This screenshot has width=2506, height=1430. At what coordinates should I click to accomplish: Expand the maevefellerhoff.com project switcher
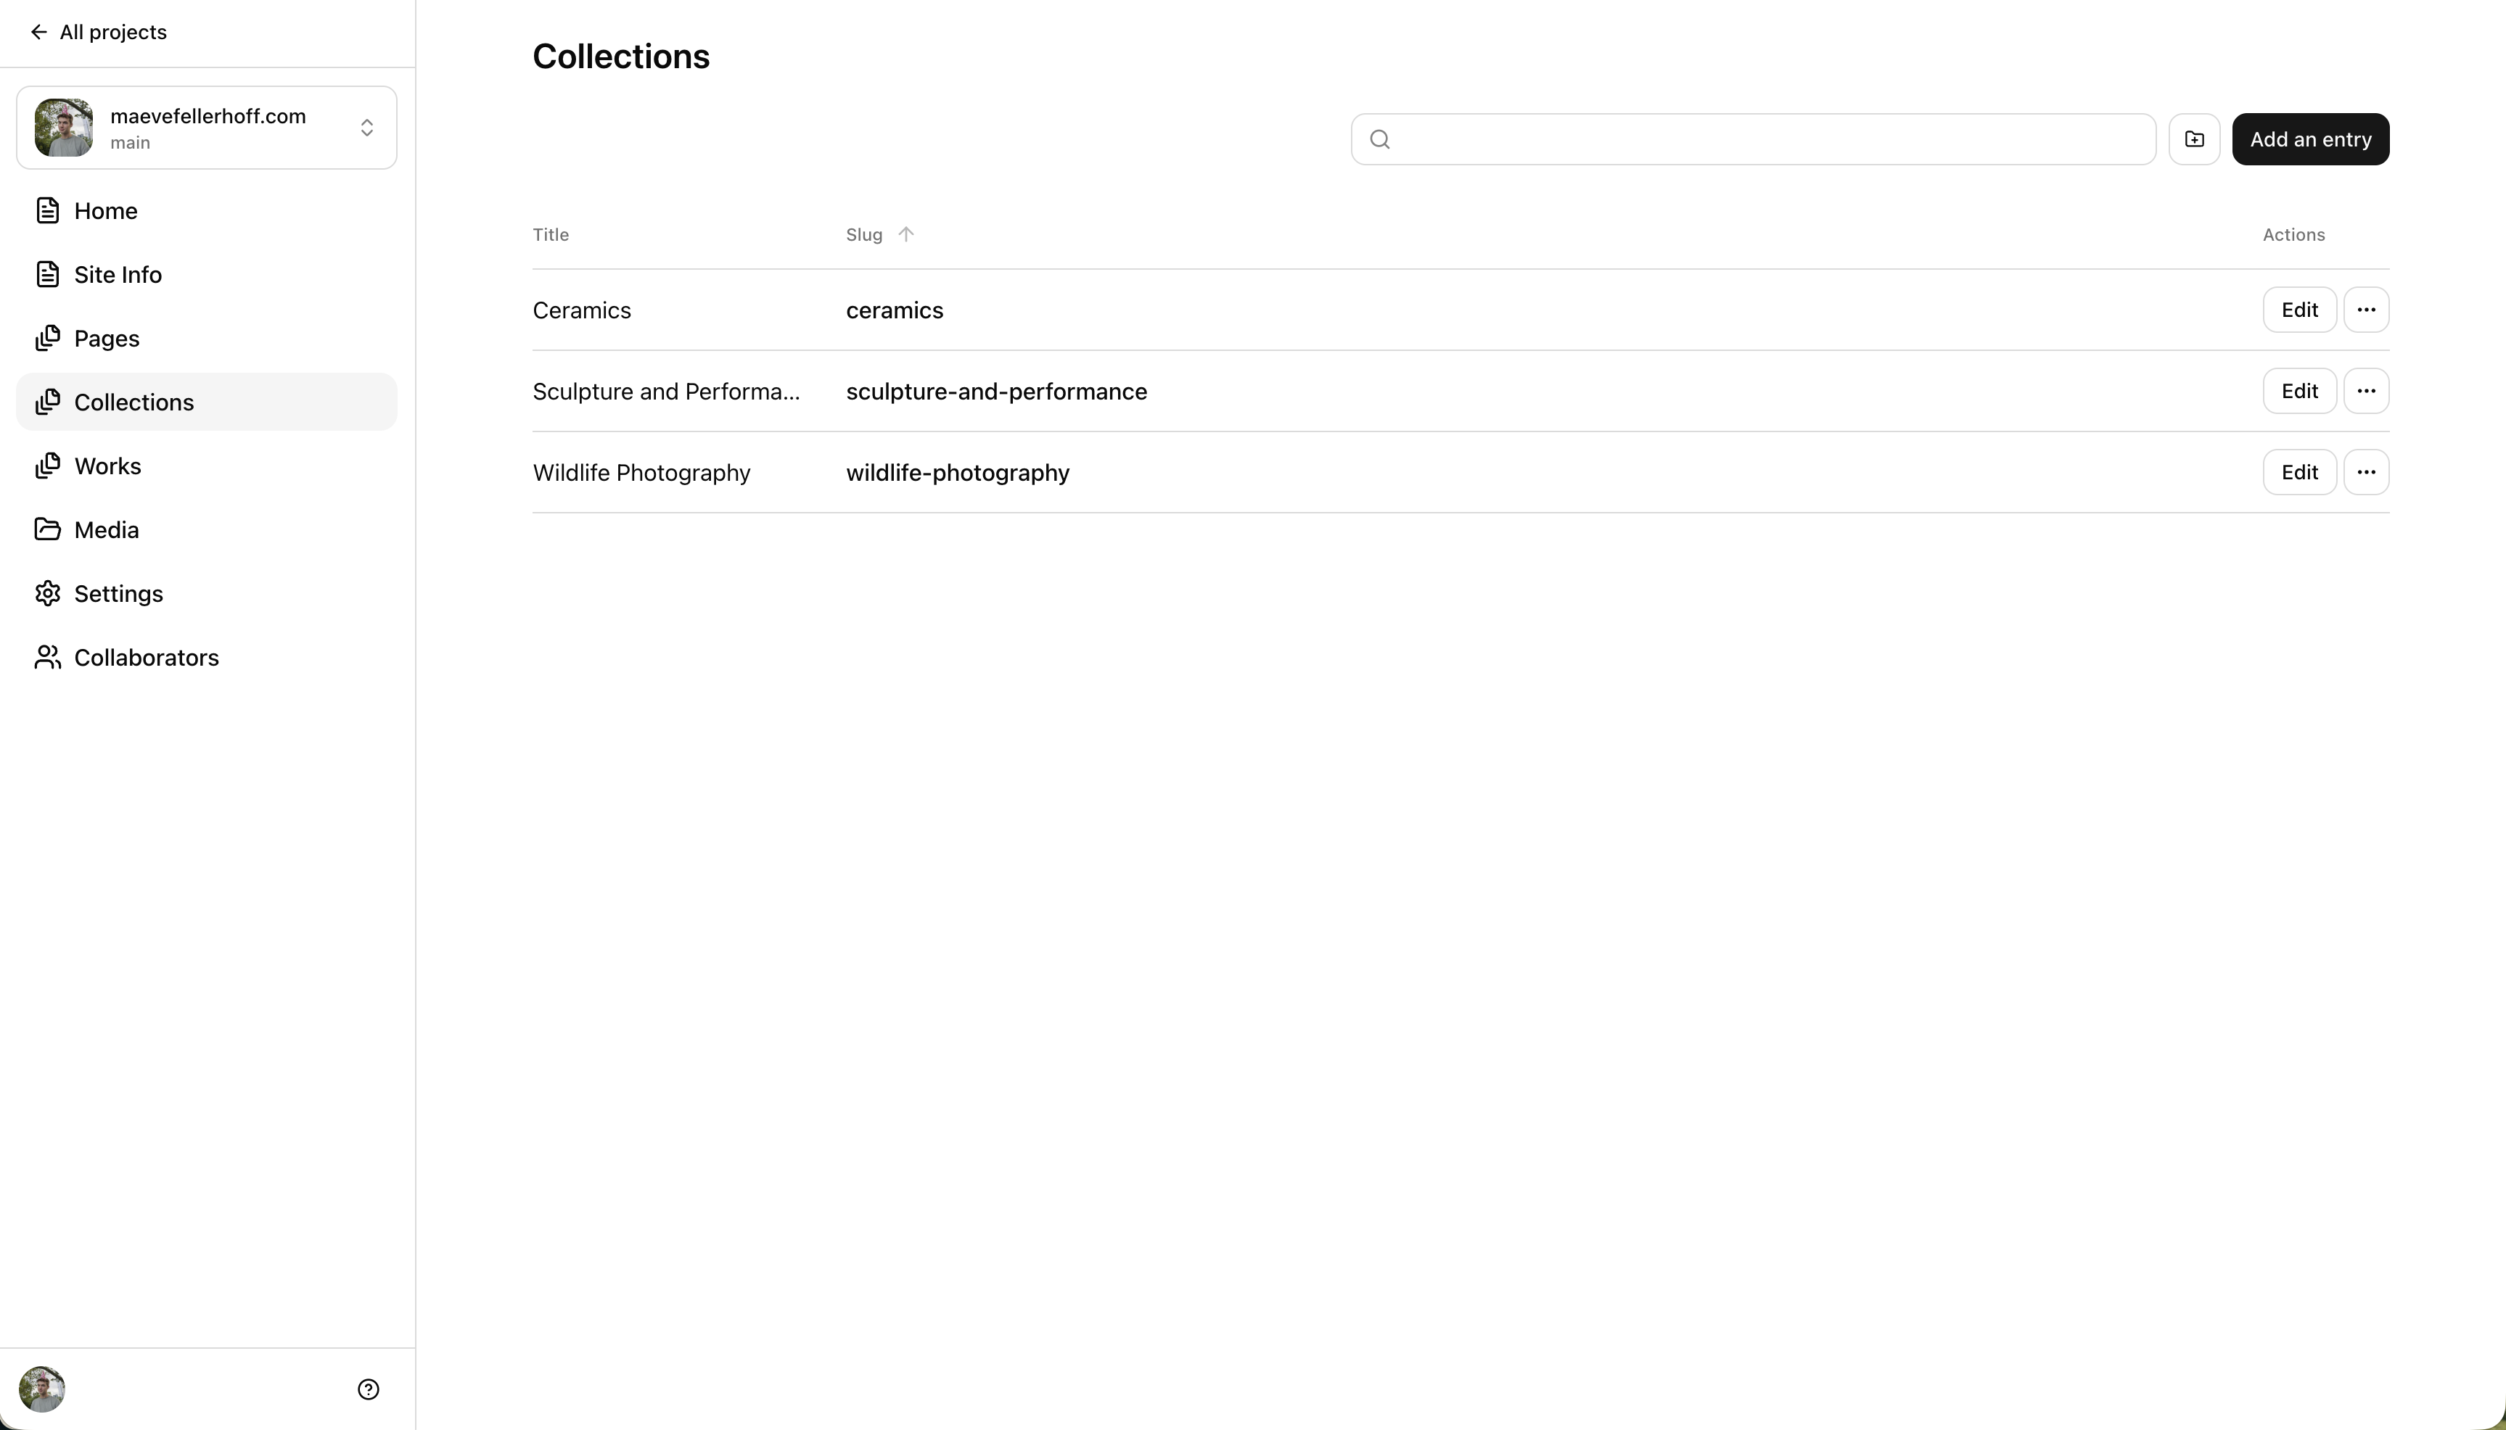pos(366,128)
